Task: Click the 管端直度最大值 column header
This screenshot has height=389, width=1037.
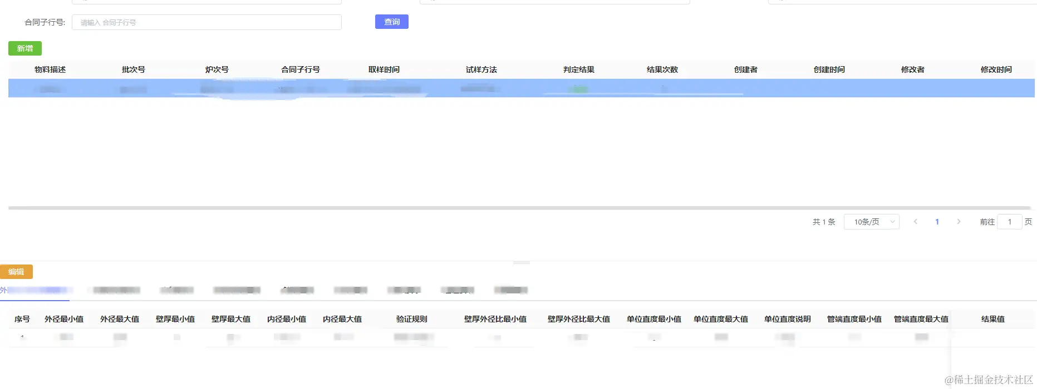Action: pos(921,319)
